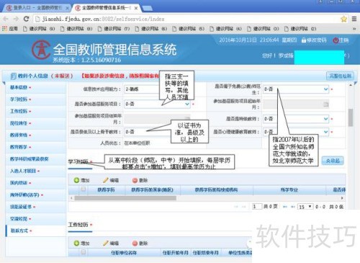Click the red 删除 icon in 学习经历 toolbar

click(135, 180)
